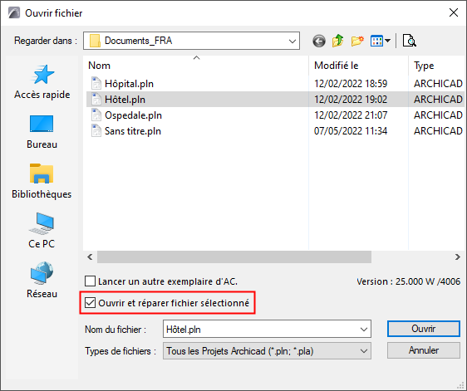This screenshot has width=467, height=391.
Task: Sort by Nom column header
Action: [x=196, y=66]
